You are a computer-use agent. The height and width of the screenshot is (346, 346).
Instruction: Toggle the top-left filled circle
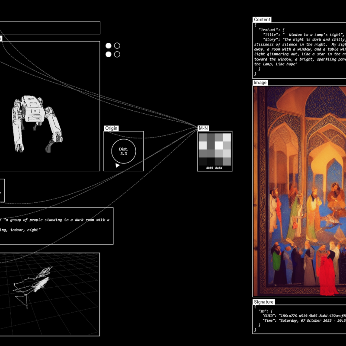pos(109,45)
